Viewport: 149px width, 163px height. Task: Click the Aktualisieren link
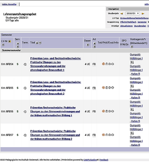click(126, 26)
